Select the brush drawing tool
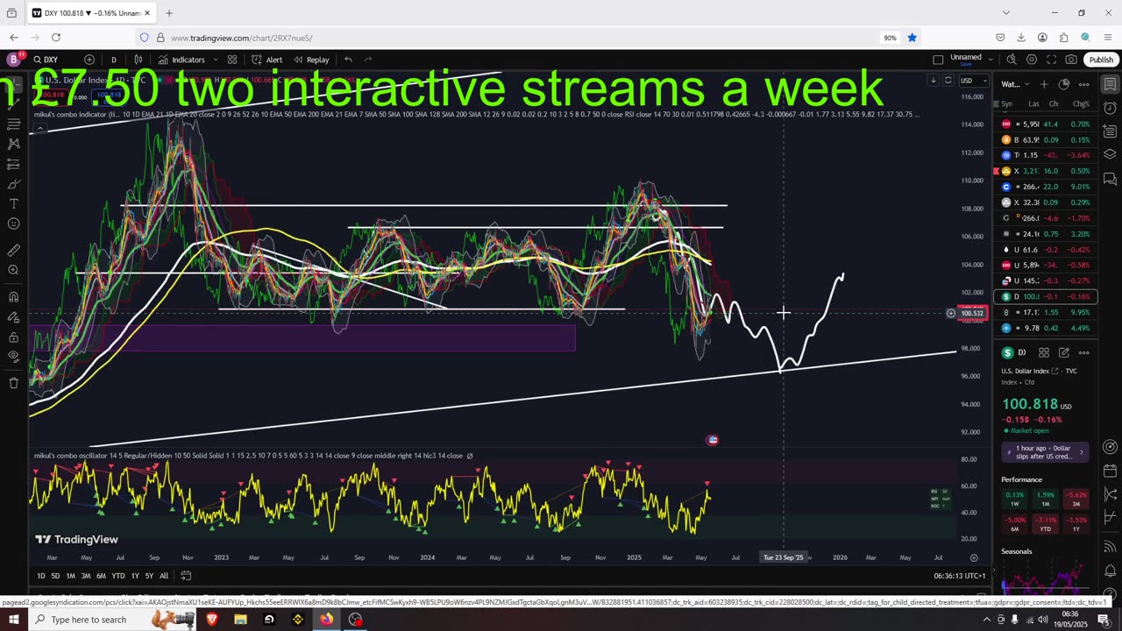 (x=13, y=185)
